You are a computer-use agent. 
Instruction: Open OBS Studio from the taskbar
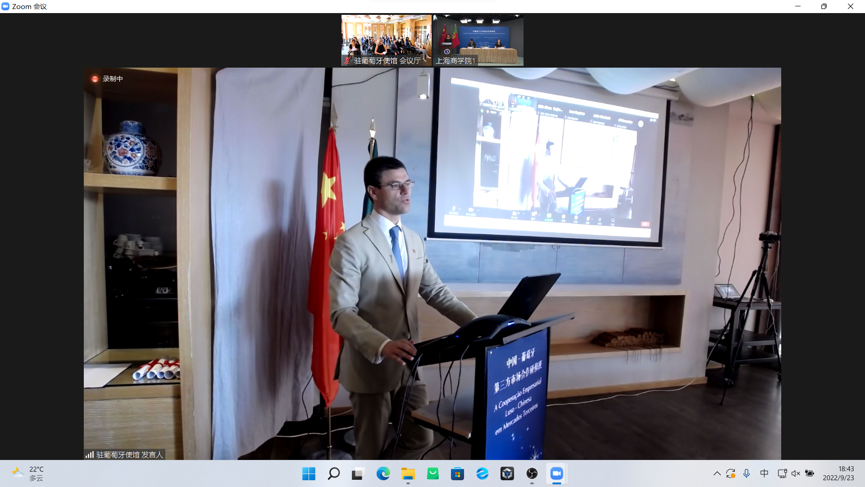point(532,473)
